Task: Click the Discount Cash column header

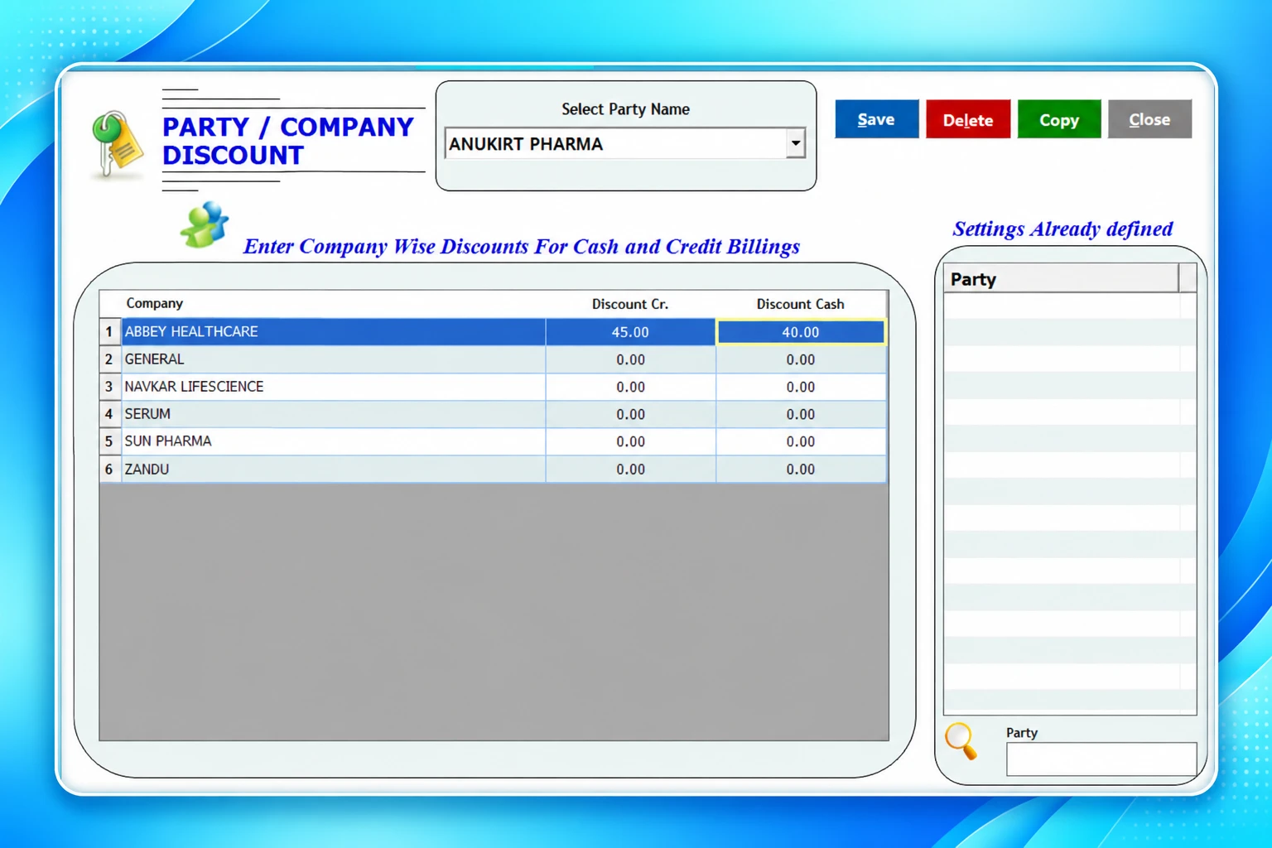Action: (801, 304)
